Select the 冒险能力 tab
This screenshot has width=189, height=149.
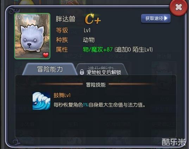(50, 69)
